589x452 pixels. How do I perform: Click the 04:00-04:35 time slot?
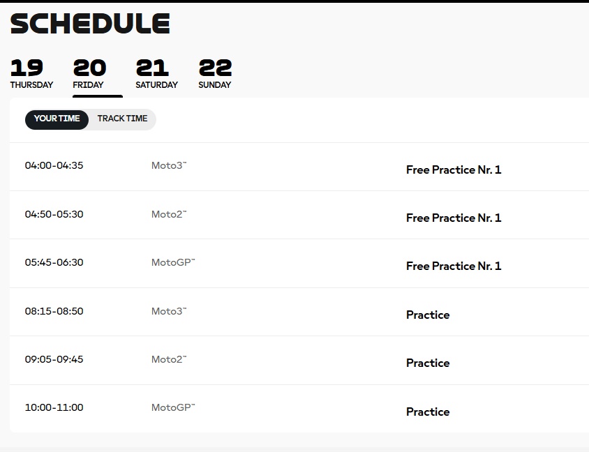coord(54,165)
